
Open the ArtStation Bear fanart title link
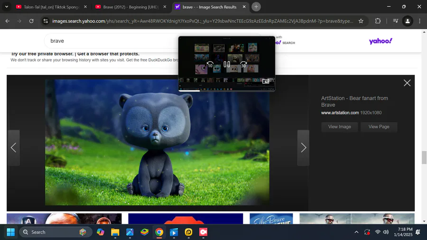[354, 102]
